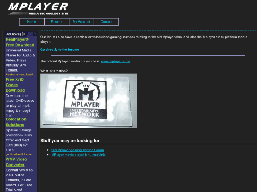The width and height of the screenshot is (257, 192).
Task: Click the 'Special Savings promotion' ad description
Action: pyautogui.click(x=19, y=140)
